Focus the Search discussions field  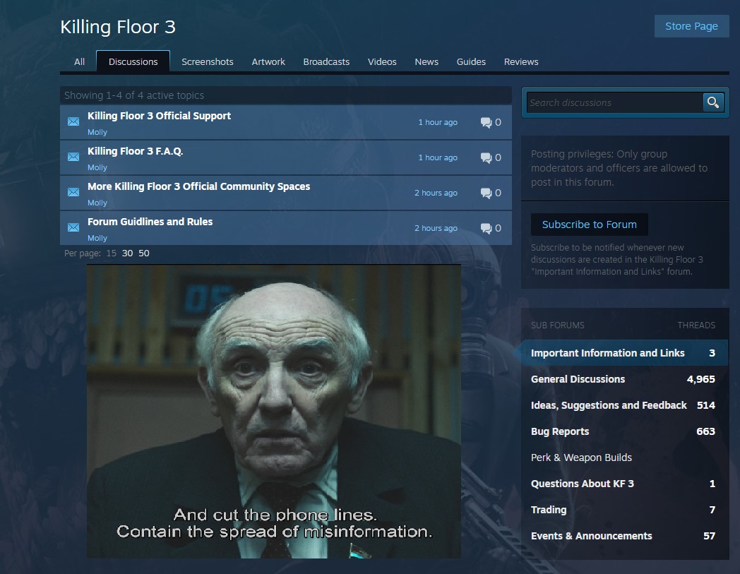[614, 102]
